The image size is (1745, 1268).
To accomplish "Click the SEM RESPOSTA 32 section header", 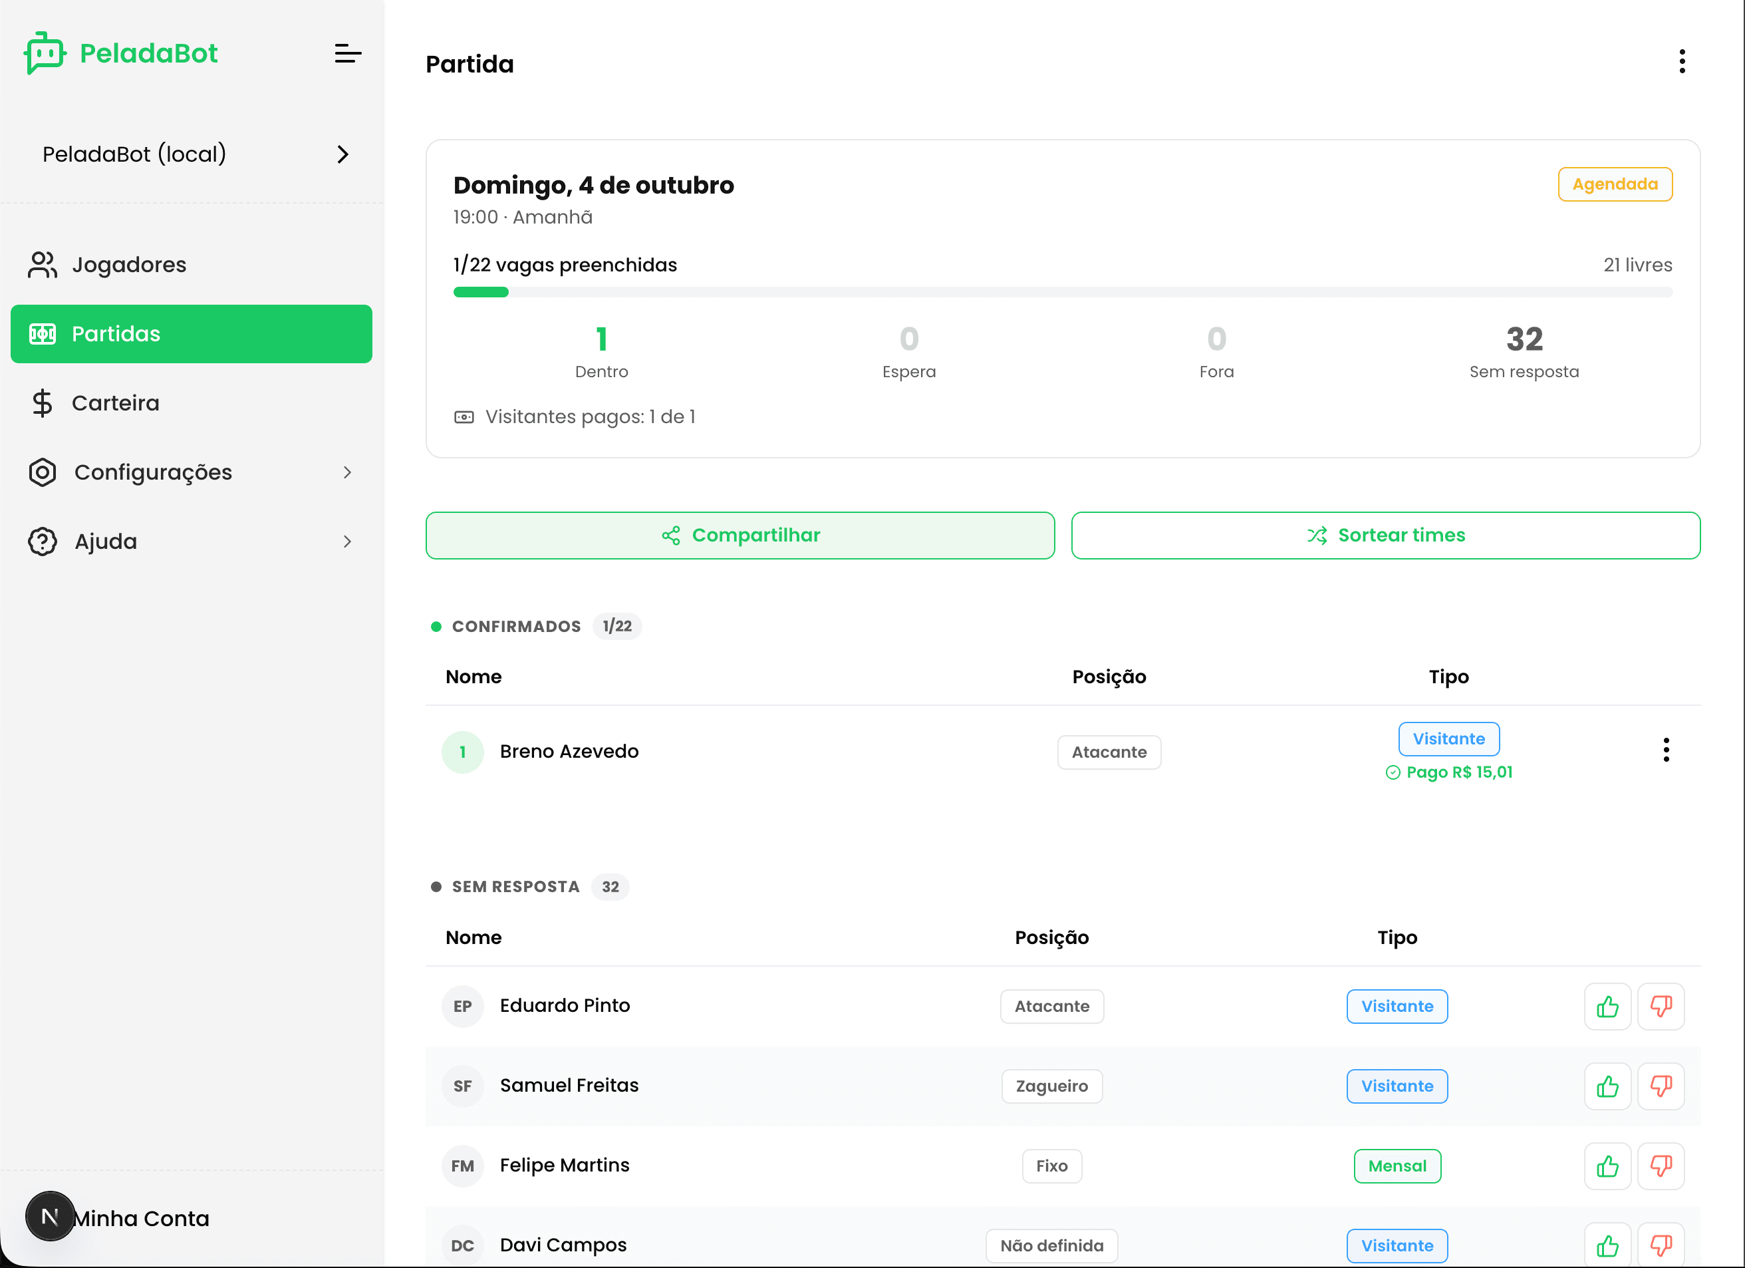I will pos(530,887).
